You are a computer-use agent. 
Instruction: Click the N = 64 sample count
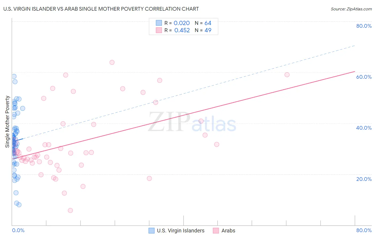pyautogui.click(x=203, y=23)
